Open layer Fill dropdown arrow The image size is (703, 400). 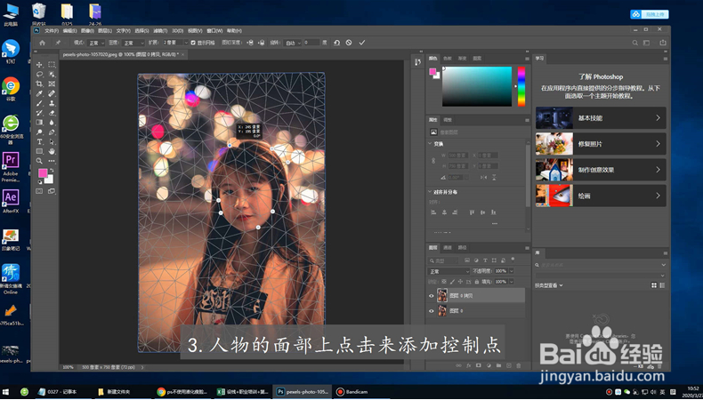tap(511, 282)
